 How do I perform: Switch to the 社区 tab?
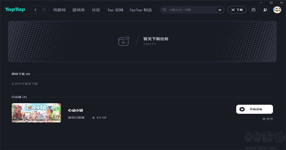96,10
